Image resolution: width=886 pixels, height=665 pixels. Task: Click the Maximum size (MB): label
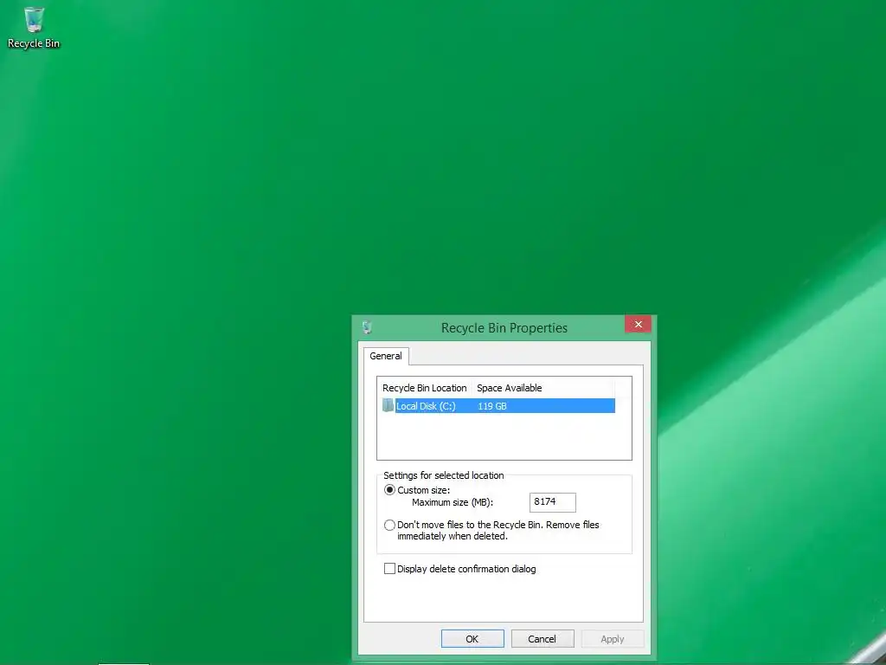453,502
